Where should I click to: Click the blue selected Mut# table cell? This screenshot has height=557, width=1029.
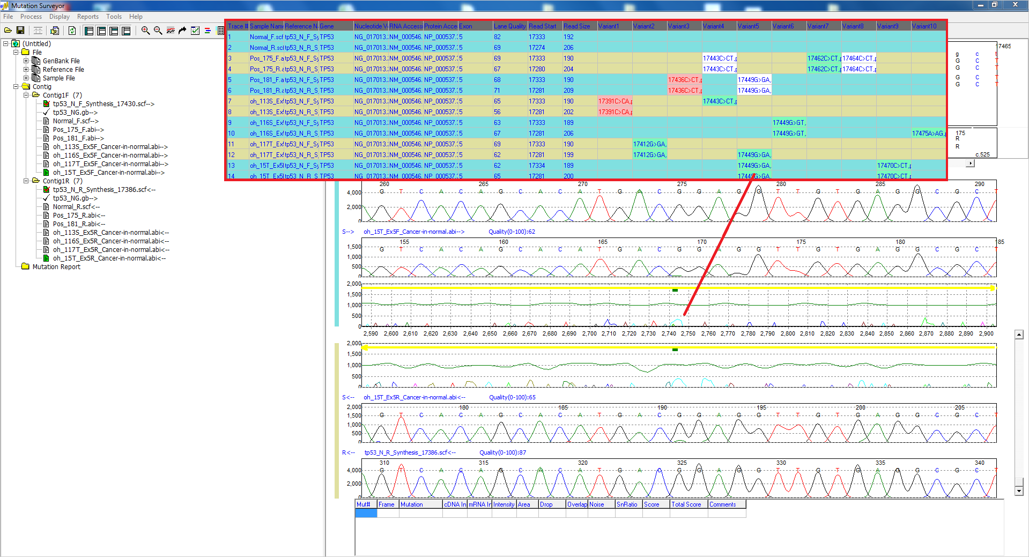366,513
